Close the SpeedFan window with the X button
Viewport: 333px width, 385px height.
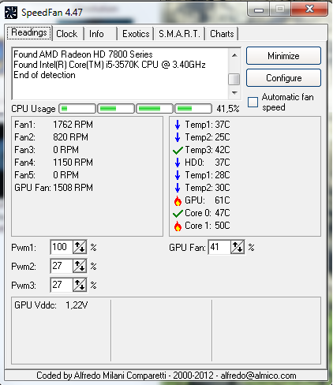309,9
